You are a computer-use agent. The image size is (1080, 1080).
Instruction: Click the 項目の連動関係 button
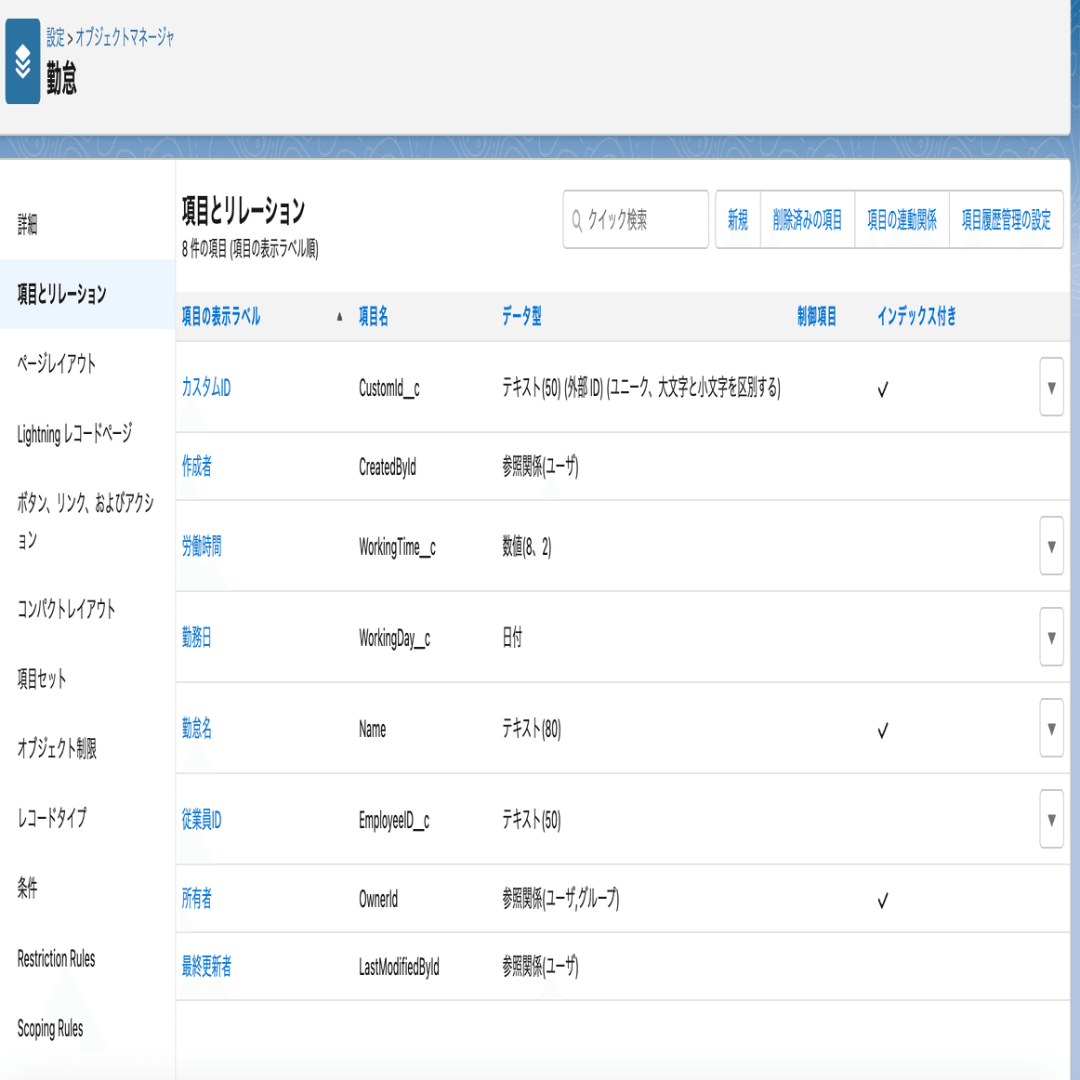[901, 219]
